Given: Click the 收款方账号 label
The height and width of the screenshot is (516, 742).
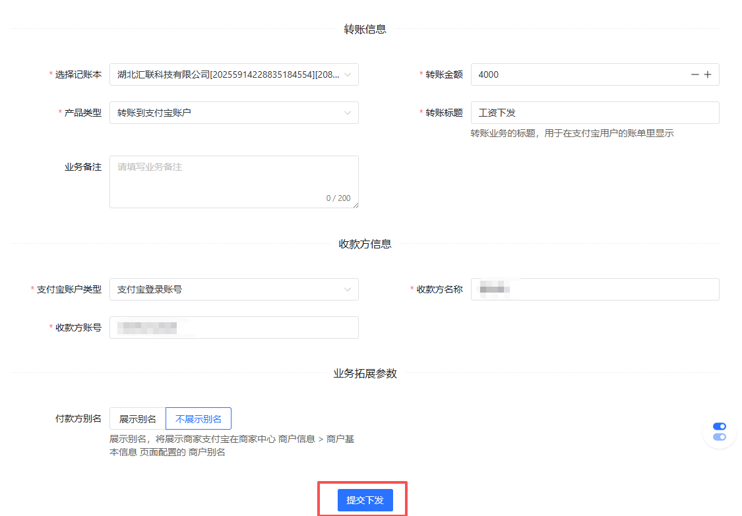Looking at the screenshot, I should click(78, 328).
